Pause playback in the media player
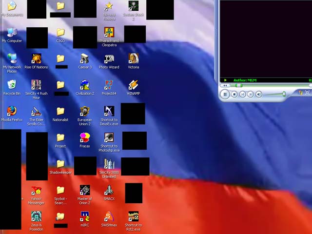The height and width of the screenshot is (234, 312). [x=225, y=94]
